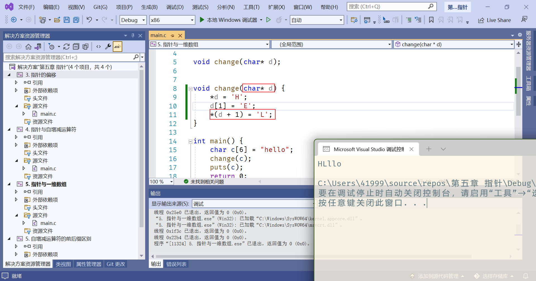The image size is (536, 281).
Task: Open the 服务器资源管理器 side tab
Action: pyautogui.click(x=528, y=51)
